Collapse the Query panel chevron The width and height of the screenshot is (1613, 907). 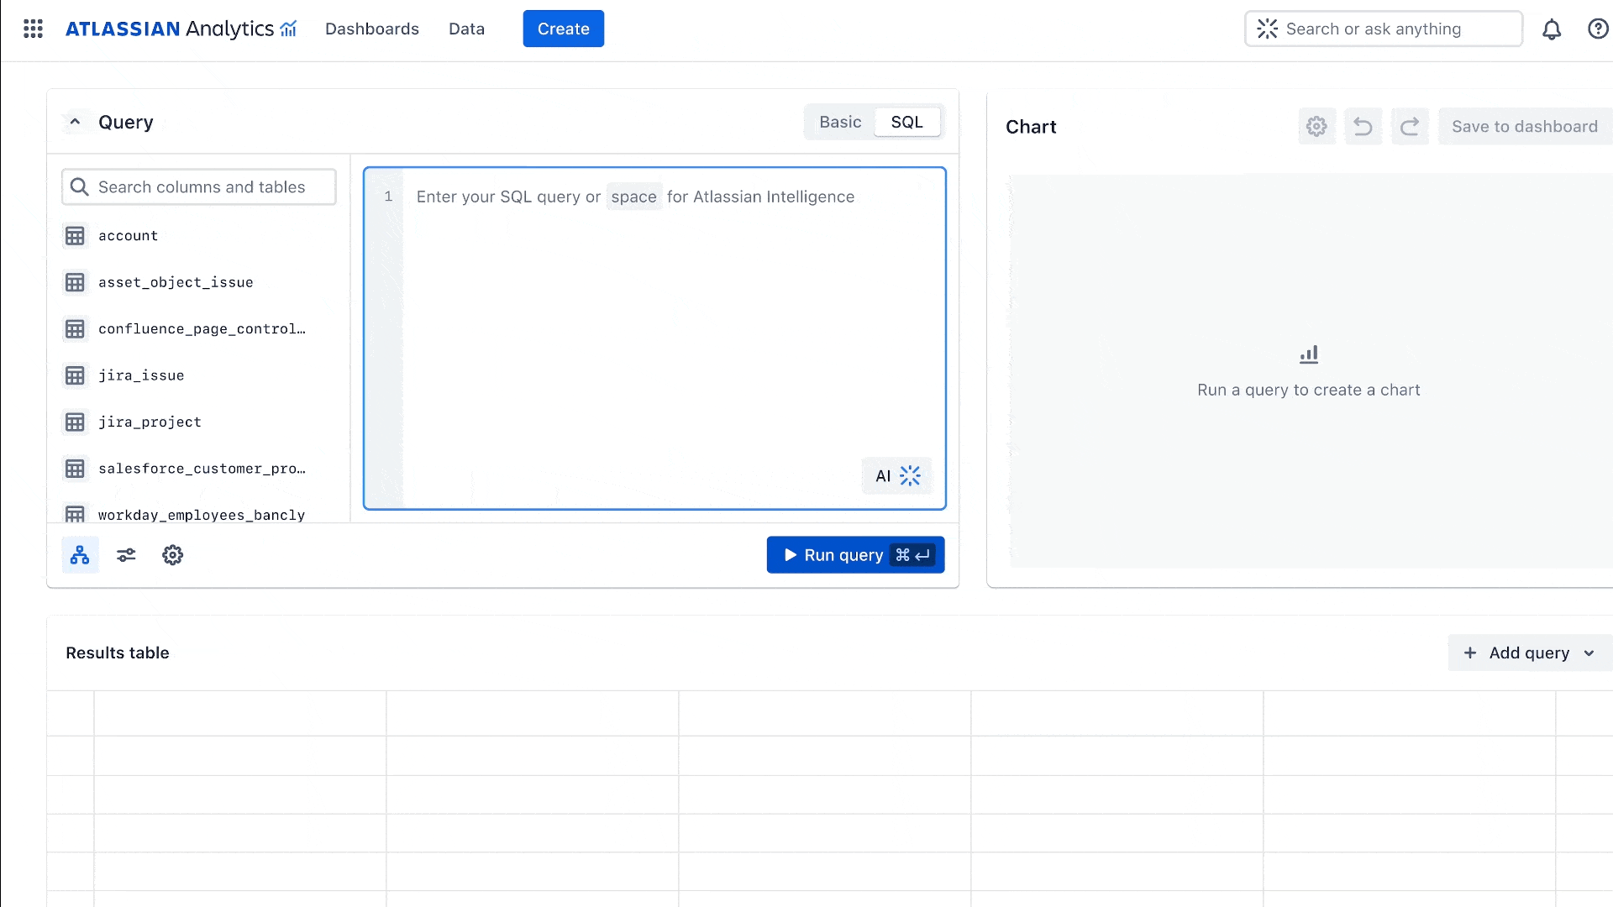(x=74, y=122)
